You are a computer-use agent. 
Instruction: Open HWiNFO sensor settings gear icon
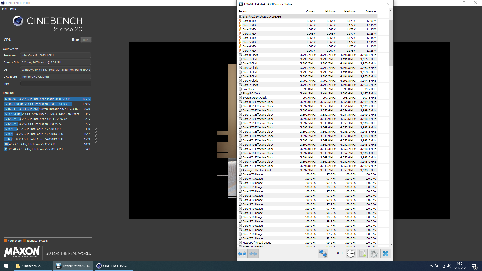[374, 254]
